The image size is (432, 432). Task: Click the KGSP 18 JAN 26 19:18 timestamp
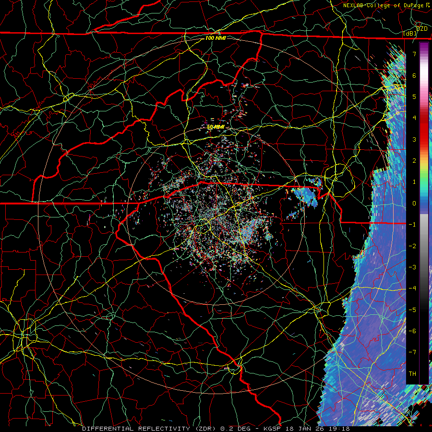(307, 429)
